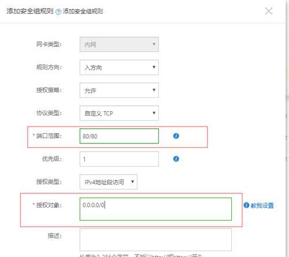
Task: Click the info icon next to 端口范围
Action: point(176,136)
